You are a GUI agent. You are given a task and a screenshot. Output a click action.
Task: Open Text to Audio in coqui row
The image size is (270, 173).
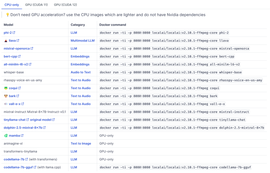[x=80, y=88]
